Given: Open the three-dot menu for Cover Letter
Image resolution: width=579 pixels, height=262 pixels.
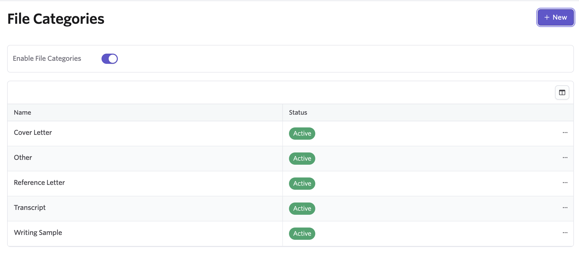Looking at the screenshot, I should point(565,133).
